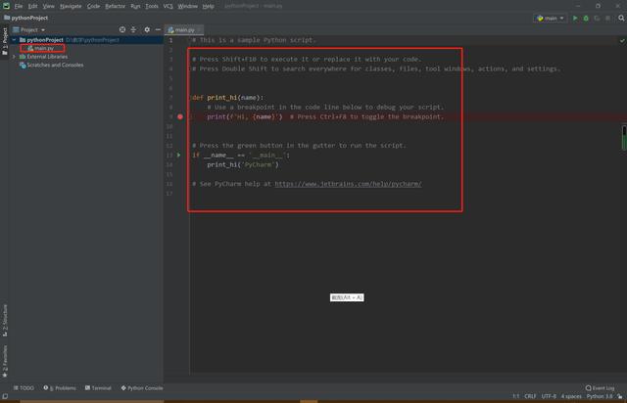Viewport: 627px width, 403px height.
Task: Place cursor on print_hi('PyCharm') line
Action: click(x=243, y=164)
